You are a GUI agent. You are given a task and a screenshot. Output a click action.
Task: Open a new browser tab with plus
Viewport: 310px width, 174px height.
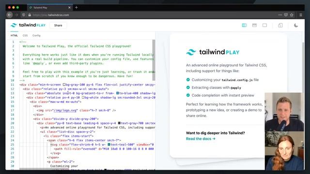[x=77, y=8]
